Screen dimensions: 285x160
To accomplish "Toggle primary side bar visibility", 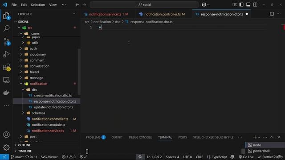I will click(x=241, y=5).
